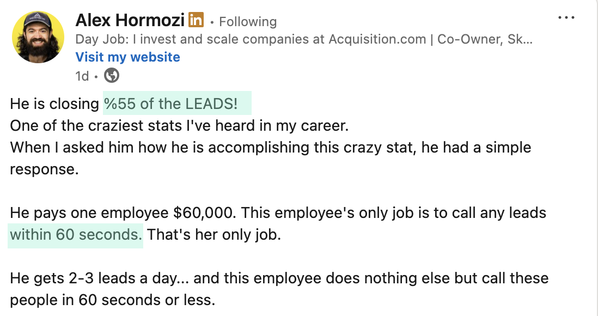
Task: Open the three-dot post options menu
Action: pyautogui.click(x=566, y=18)
